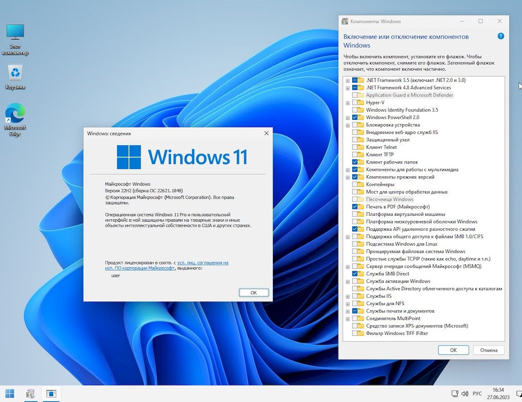
Task: Toggle .NET Framework 3.5 checkbox
Action: coord(355,80)
